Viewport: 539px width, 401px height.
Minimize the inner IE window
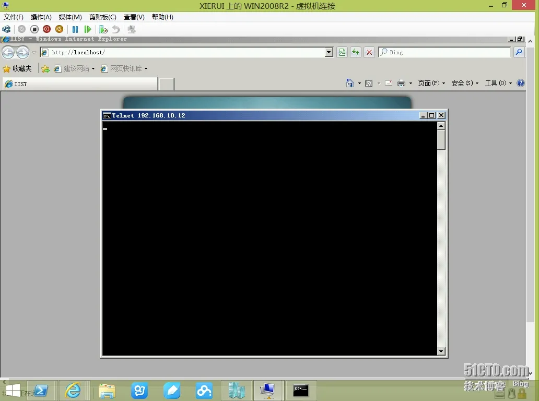click(511, 40)
